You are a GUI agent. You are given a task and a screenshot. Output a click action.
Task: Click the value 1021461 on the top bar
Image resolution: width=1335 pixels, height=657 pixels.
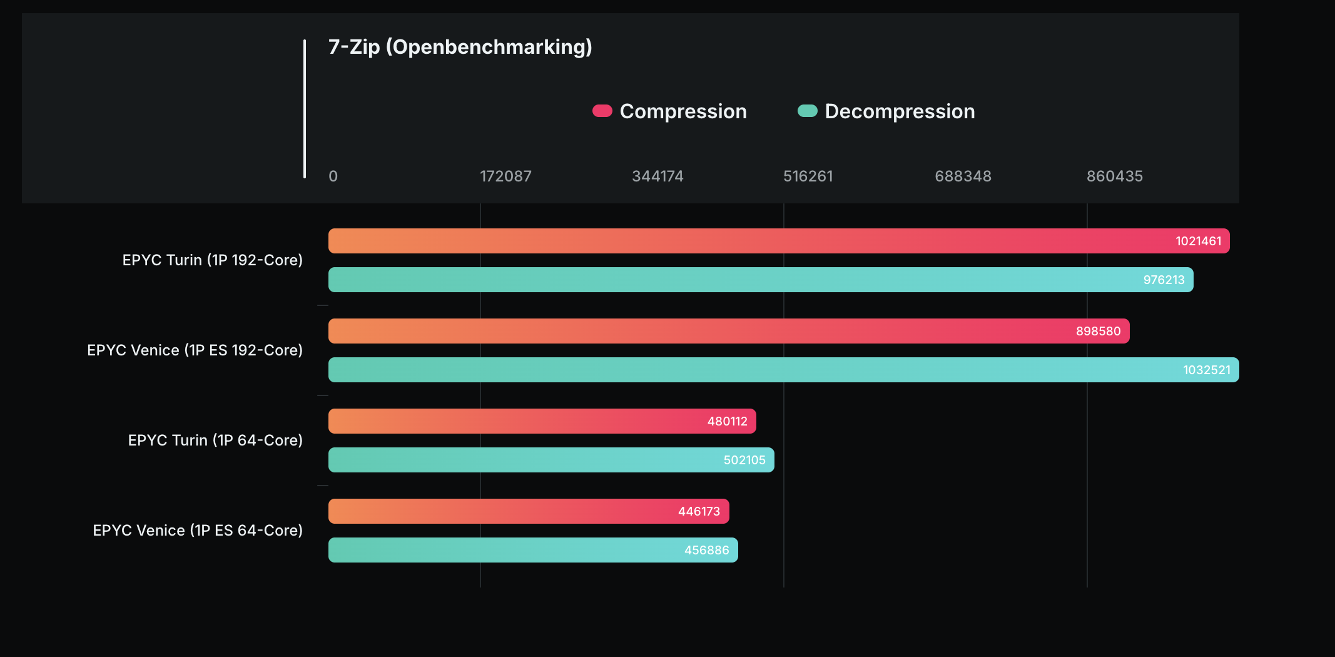pyautogui.click(x=1199, y=241)
